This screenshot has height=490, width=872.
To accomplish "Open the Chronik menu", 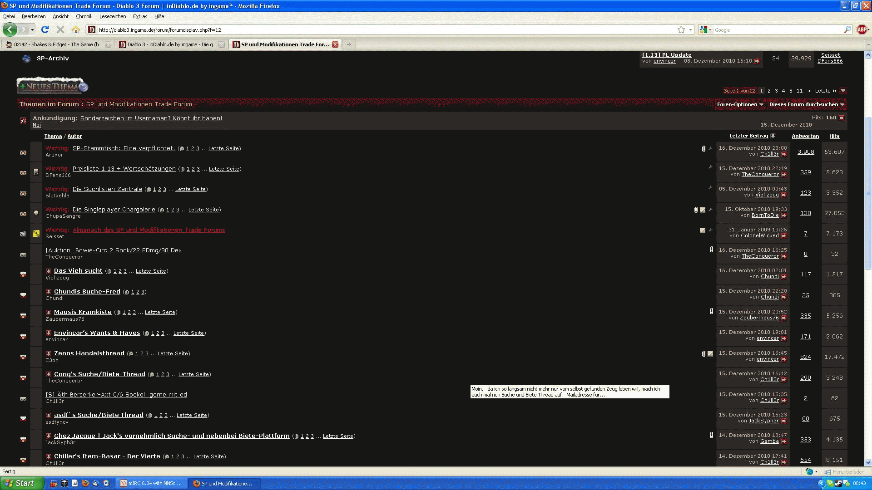I will (84, 16).
